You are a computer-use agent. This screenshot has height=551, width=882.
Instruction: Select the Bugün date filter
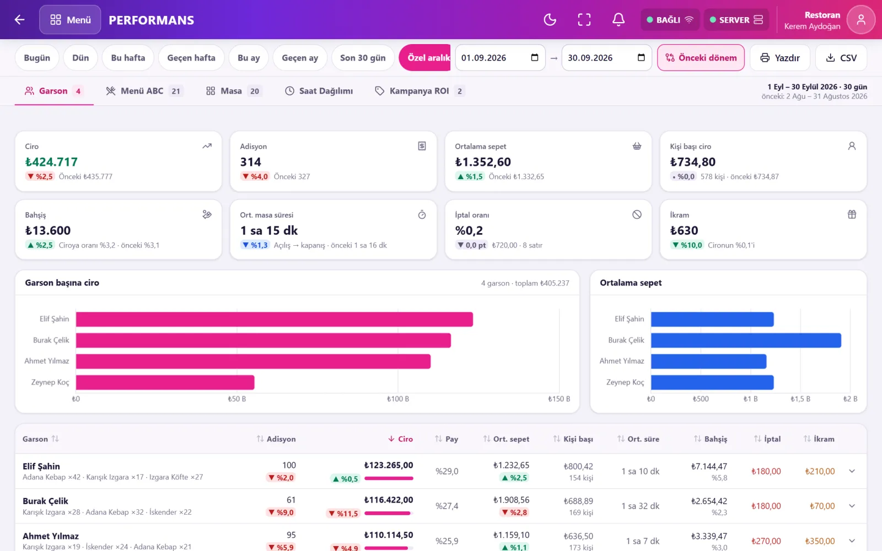coord(37,58)
